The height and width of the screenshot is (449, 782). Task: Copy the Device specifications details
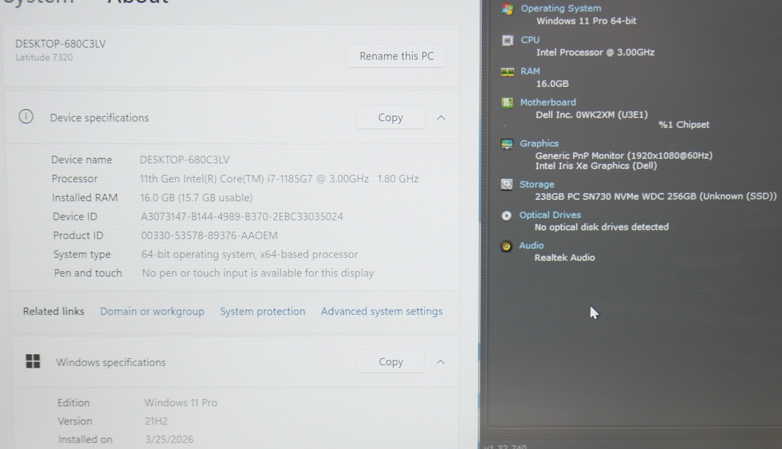391,118
